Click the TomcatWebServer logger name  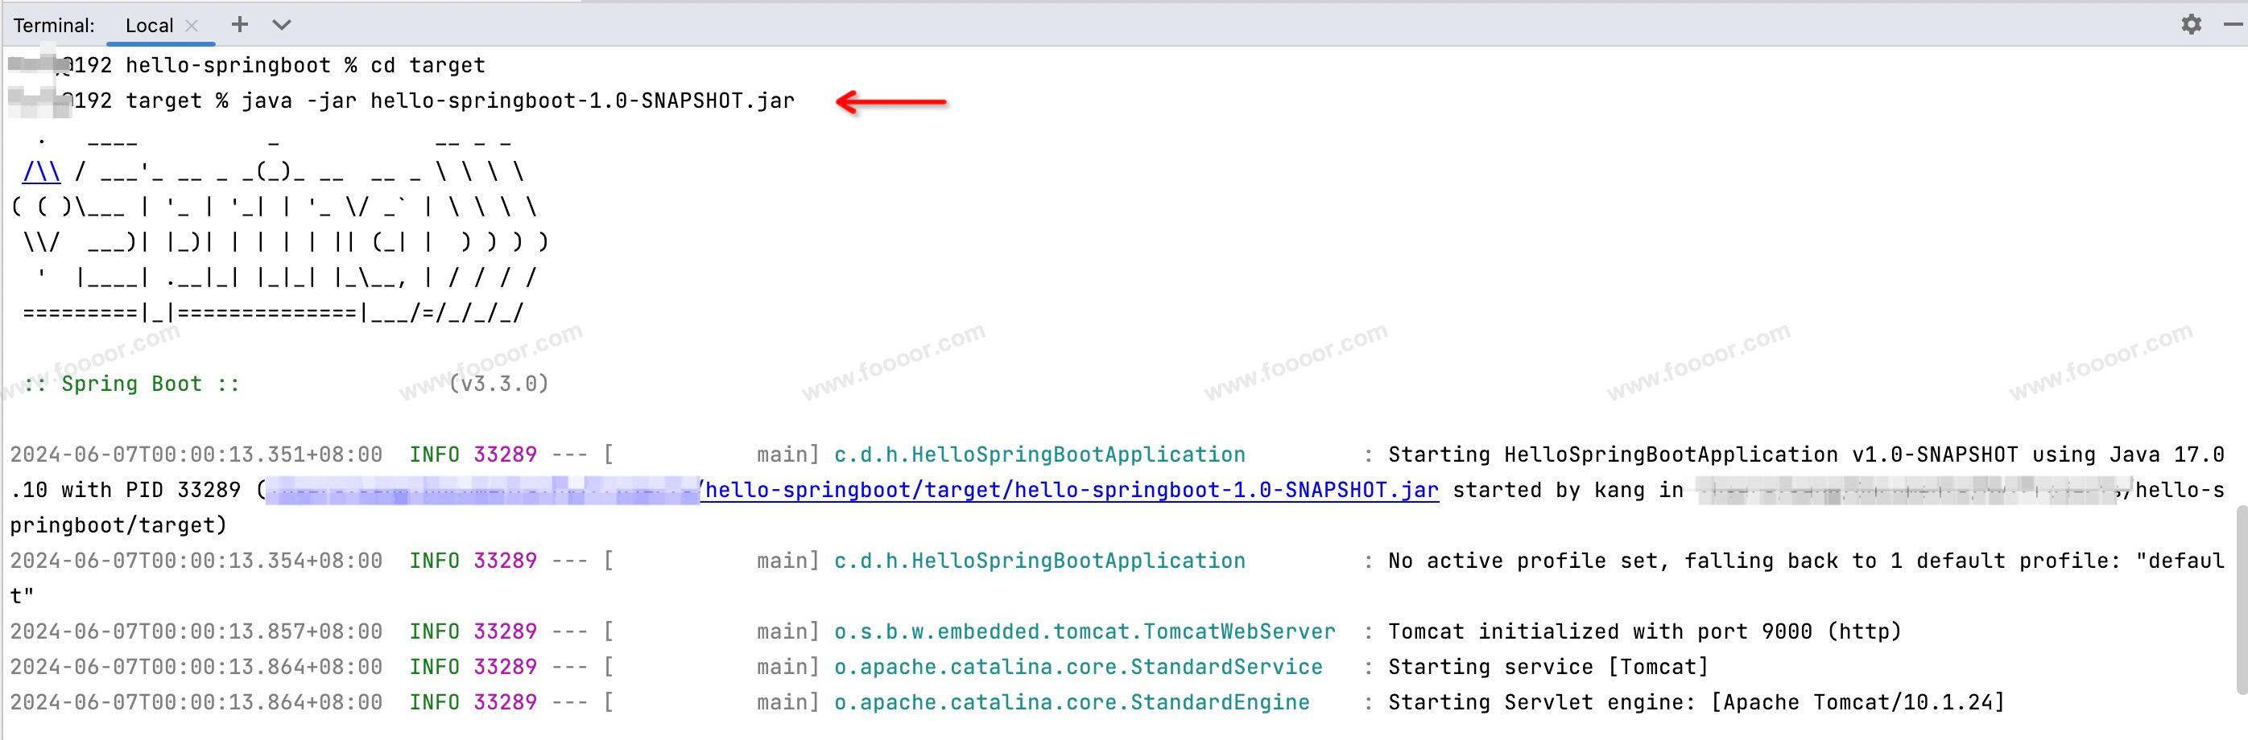tap(1084, 631)
